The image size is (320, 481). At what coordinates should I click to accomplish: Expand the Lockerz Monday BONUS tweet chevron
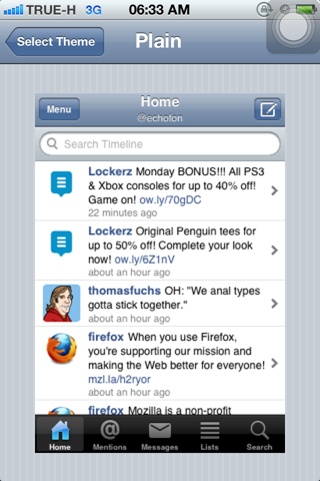pos(274,190)
